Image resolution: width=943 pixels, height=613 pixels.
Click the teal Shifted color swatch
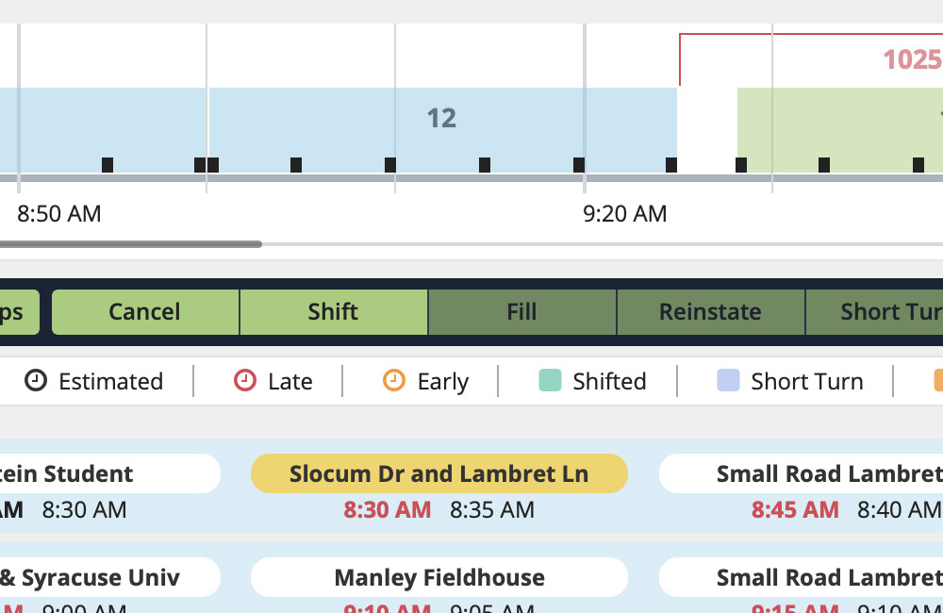(x=550, y=381)
